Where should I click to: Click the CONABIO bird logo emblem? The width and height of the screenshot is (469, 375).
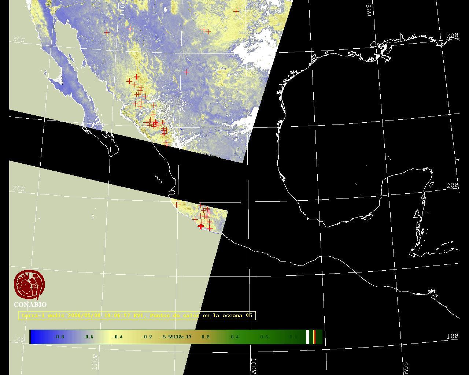[x=29, y=285]
